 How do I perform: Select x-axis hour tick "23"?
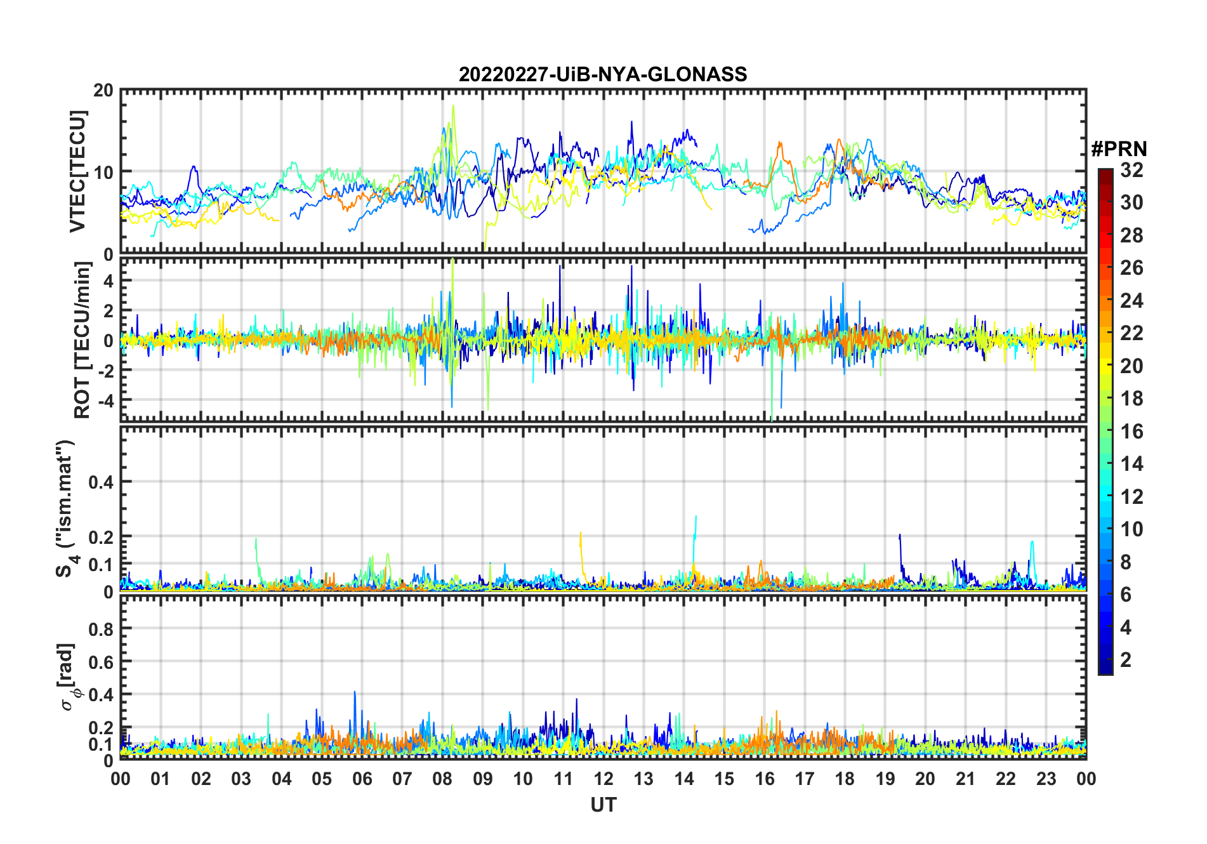point(1046,779)
